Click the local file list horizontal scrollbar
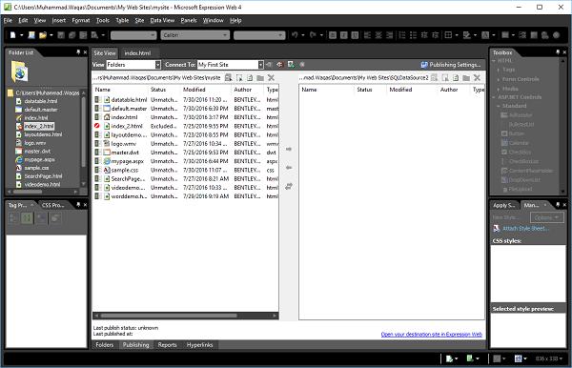Image resolution: width=572 pixels, height=368 pixels. point(185,316)
